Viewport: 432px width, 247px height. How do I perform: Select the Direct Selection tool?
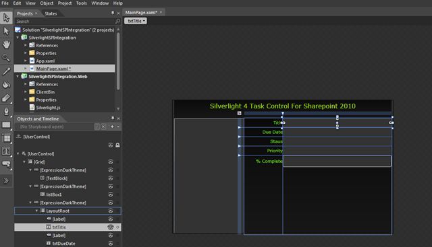click(x=6, y=31)
